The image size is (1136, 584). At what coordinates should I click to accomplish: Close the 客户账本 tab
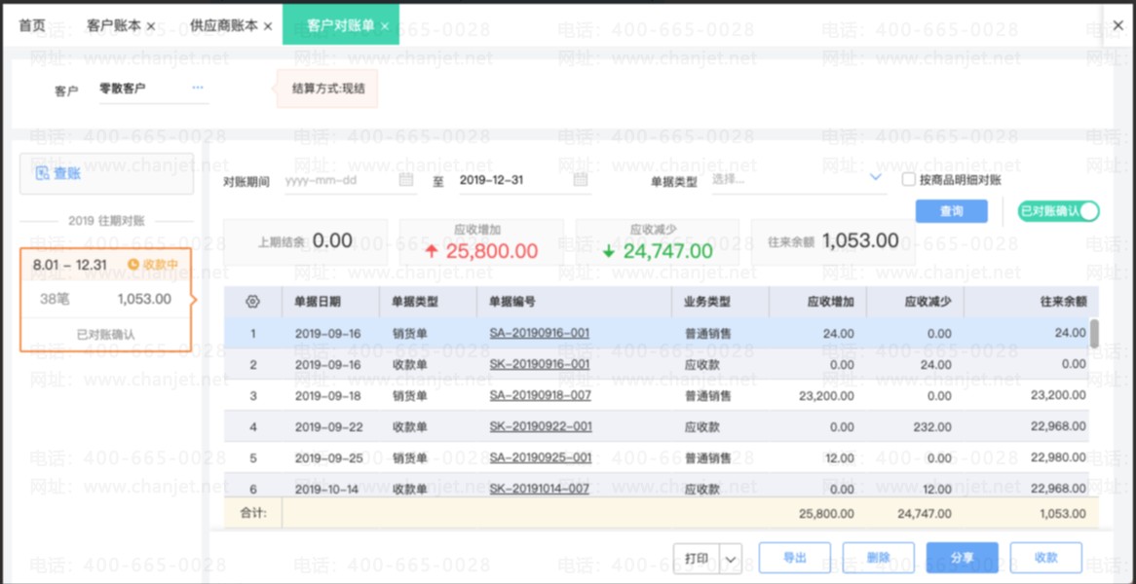coord(151,26)
